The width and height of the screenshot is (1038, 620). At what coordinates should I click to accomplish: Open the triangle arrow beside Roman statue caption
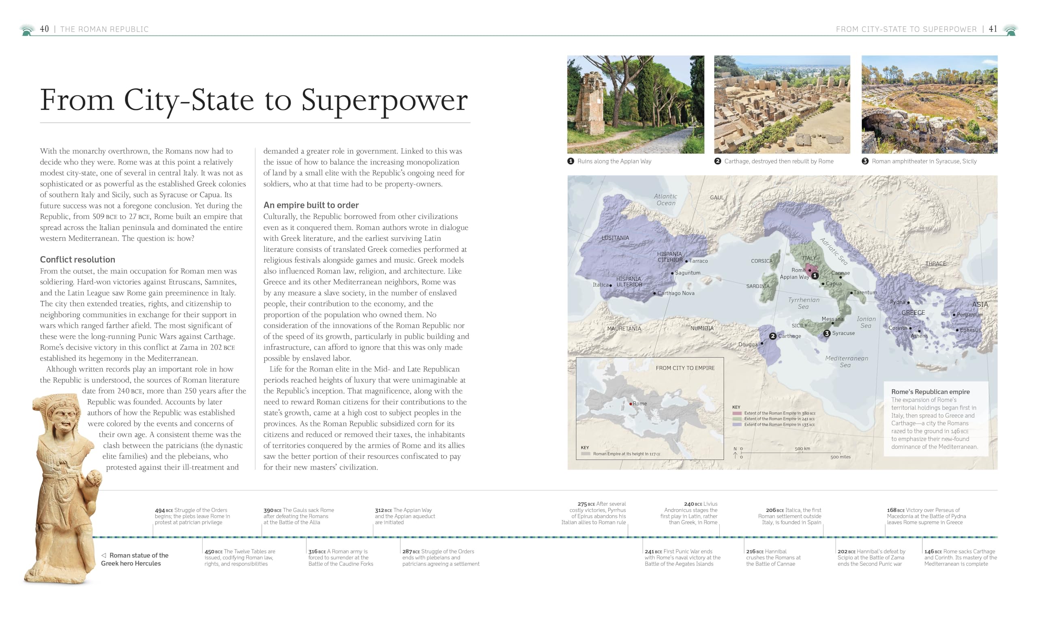click(104, 556)
